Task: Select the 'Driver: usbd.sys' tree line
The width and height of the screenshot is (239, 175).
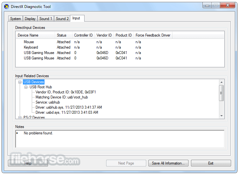Action: (x=67, y=112)
